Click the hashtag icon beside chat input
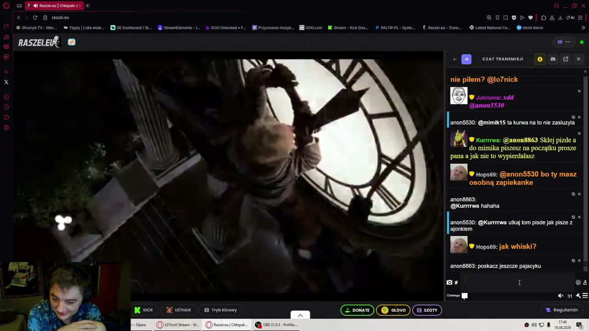The image size is (589, 331). point(456,283)
